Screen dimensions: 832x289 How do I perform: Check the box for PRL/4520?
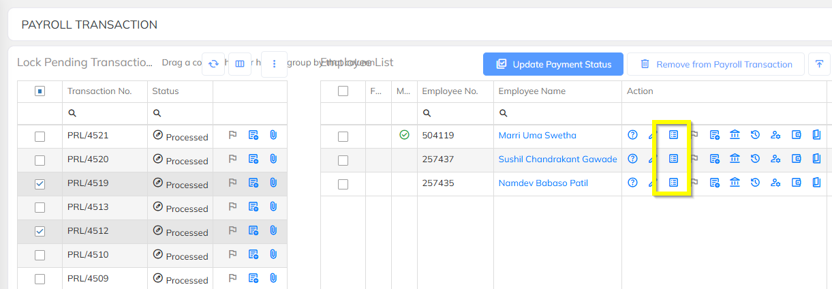click(40, 160)
